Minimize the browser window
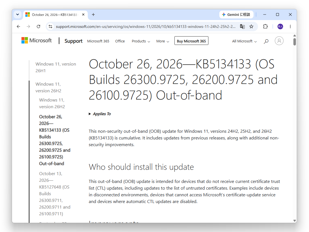The width and height of the screenshot is (309, 232). 265,14
